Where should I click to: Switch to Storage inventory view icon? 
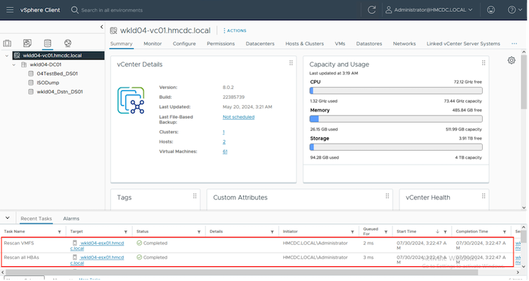coord(48,43)
